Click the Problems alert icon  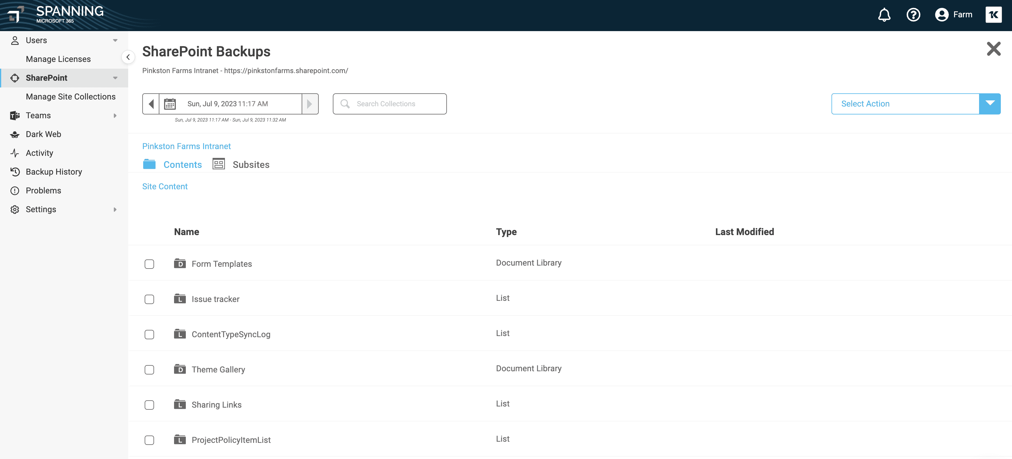15,190
